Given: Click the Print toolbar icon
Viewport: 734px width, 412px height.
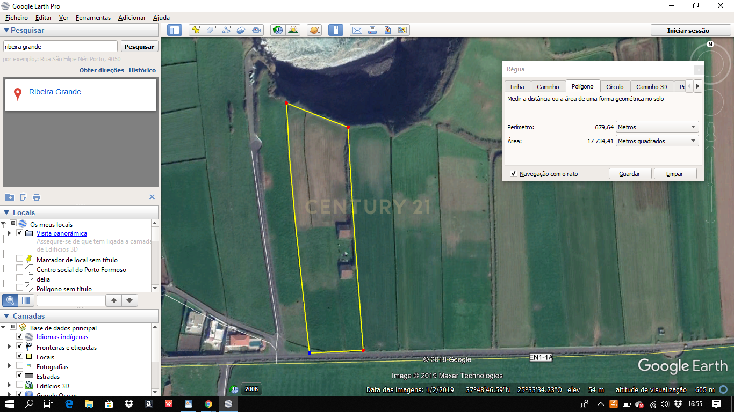Looking at the screenshot, I should point(372,30).
